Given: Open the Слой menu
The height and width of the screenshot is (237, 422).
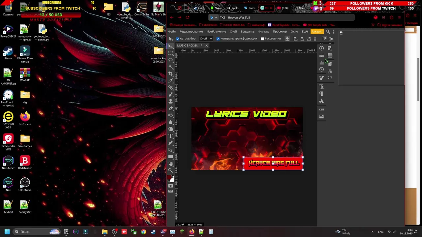Looking at the screenshot, I should (233, 32).
